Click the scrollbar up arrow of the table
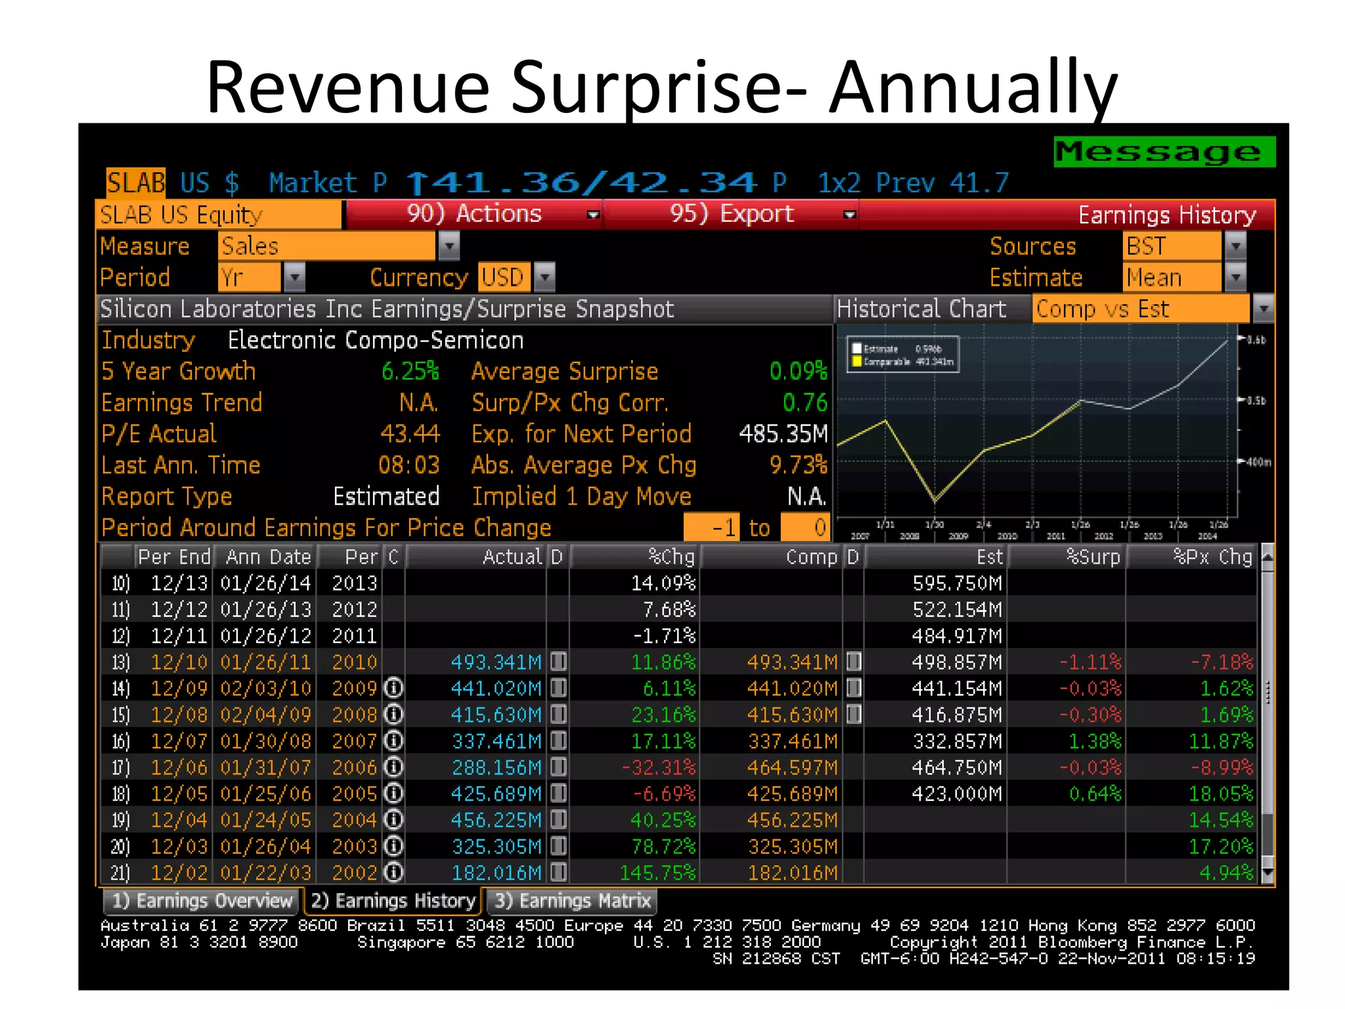This screenshot has width=1345, height=1009. coord(1268,557)
